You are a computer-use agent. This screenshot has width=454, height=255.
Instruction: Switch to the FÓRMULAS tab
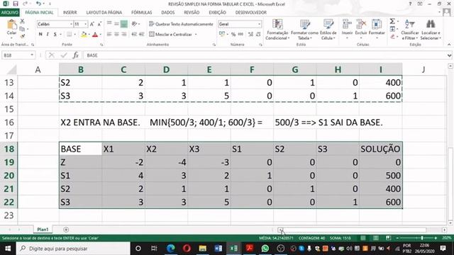142,13
